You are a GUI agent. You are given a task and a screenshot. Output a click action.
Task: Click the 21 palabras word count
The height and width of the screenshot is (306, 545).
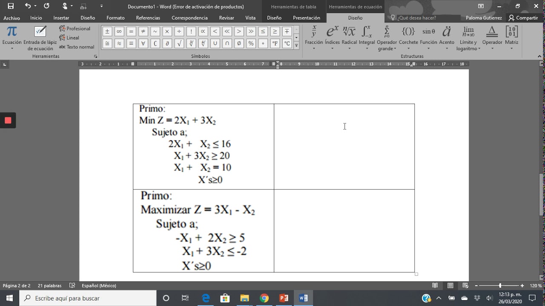(49, 286)
